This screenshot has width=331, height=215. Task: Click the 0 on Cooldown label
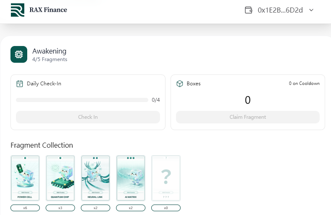click(304, 84)
